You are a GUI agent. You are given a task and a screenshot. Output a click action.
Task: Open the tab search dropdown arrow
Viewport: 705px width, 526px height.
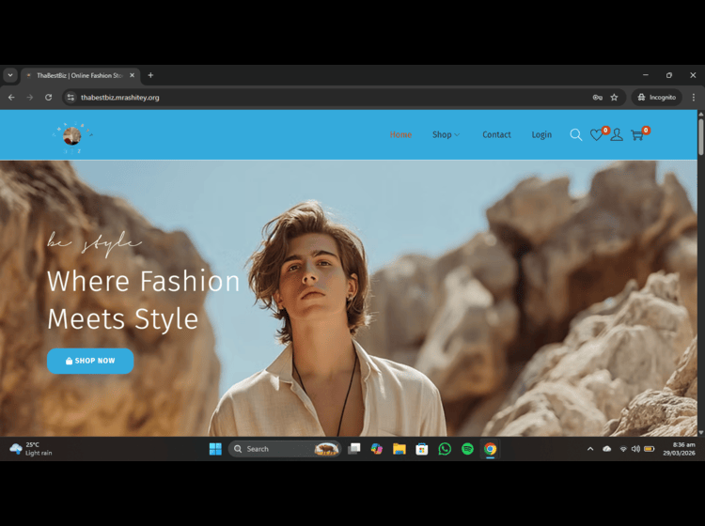[x=10, y=75]
